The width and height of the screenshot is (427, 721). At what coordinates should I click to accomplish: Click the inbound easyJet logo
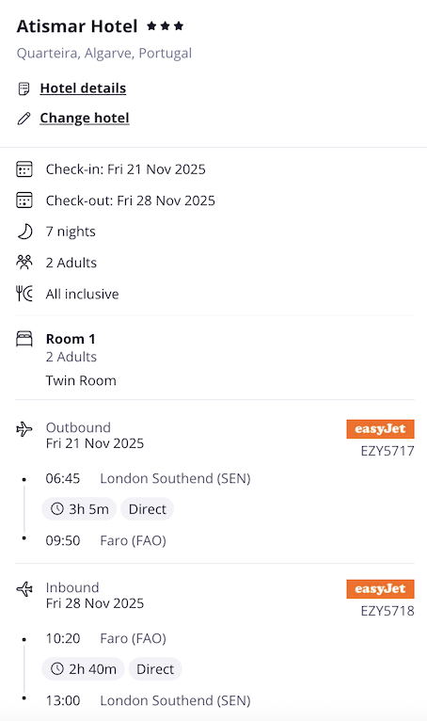coord(380,589)
